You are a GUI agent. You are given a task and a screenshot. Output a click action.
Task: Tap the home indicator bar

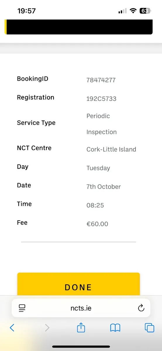pyautogui.click(x=81, y=347)
